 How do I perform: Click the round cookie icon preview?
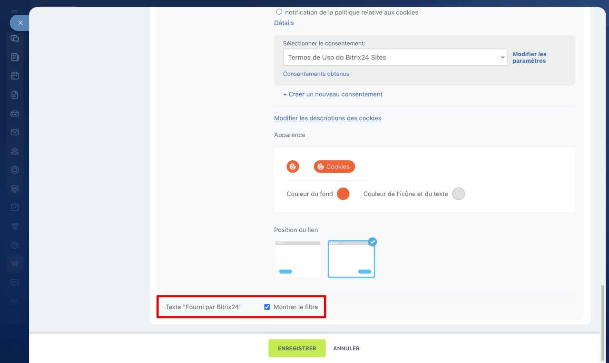click(x=293, y=167)
